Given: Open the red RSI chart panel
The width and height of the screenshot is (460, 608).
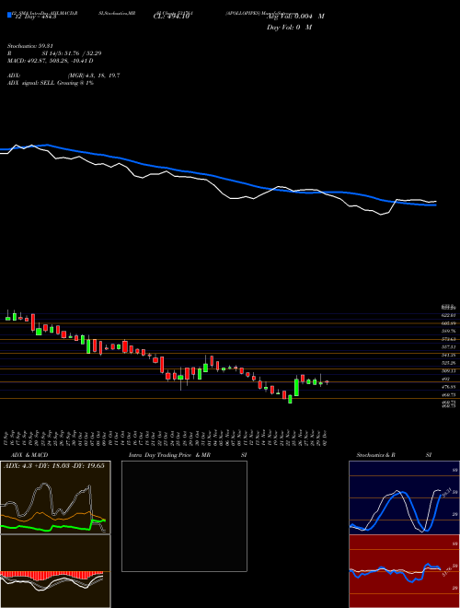Looking at the screenshot, I should tap(404, 571).
